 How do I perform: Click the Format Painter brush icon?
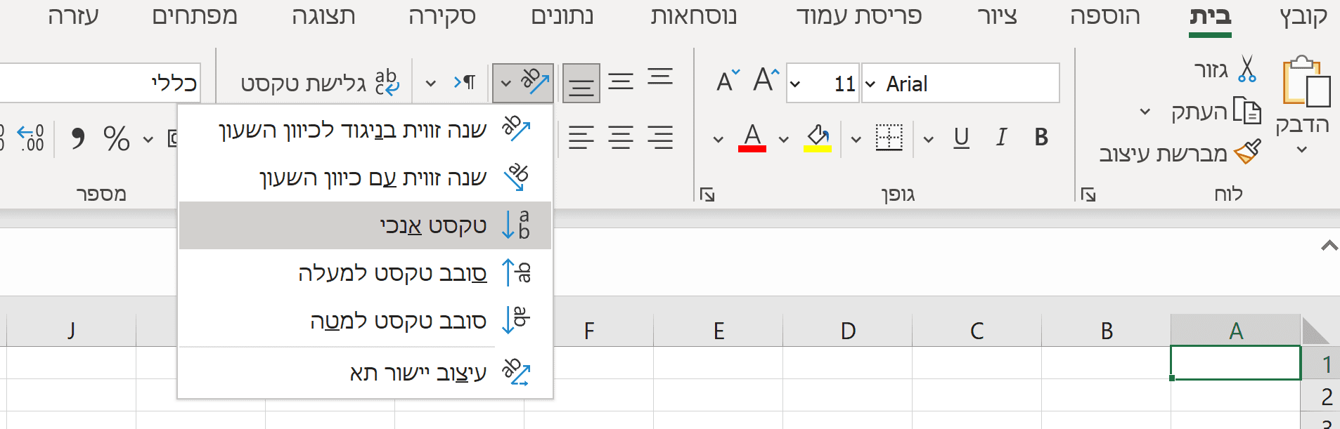[1248, 151]
